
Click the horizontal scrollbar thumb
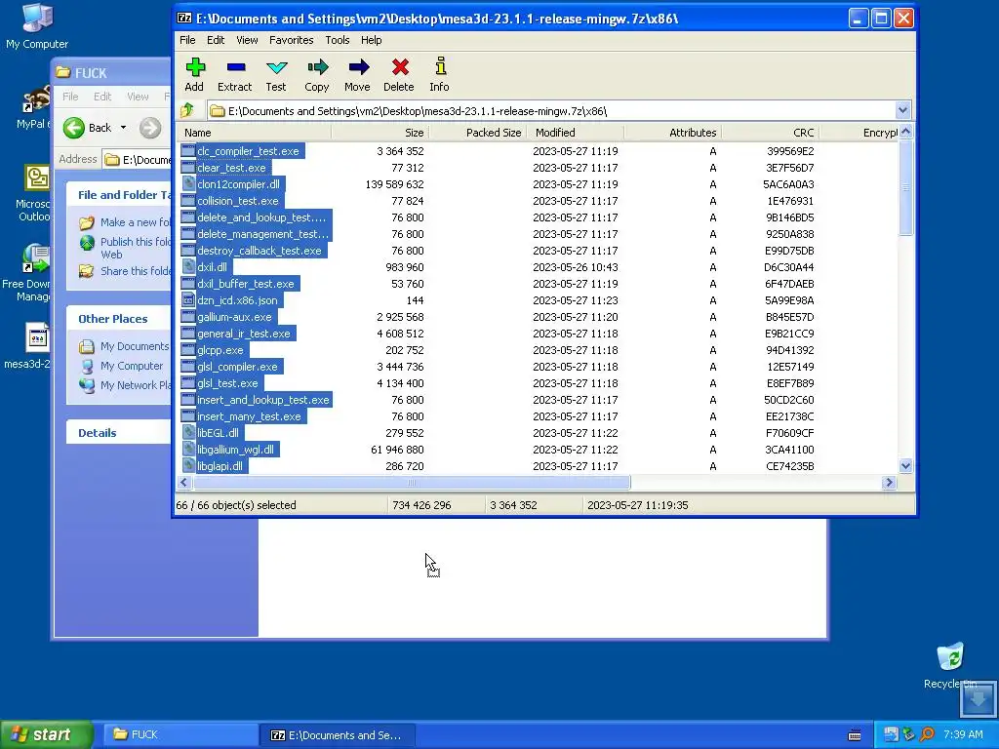tap(412, 483)
